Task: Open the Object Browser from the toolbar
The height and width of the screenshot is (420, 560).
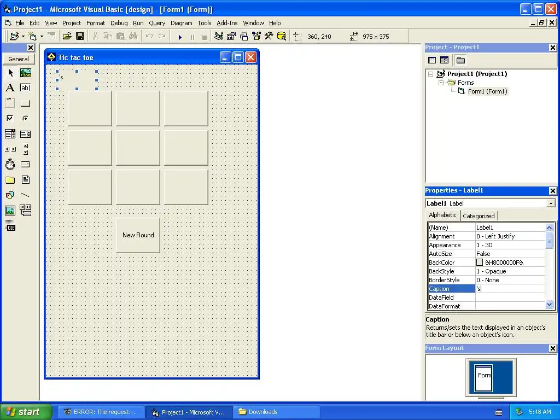Action: tap(256, 37)
